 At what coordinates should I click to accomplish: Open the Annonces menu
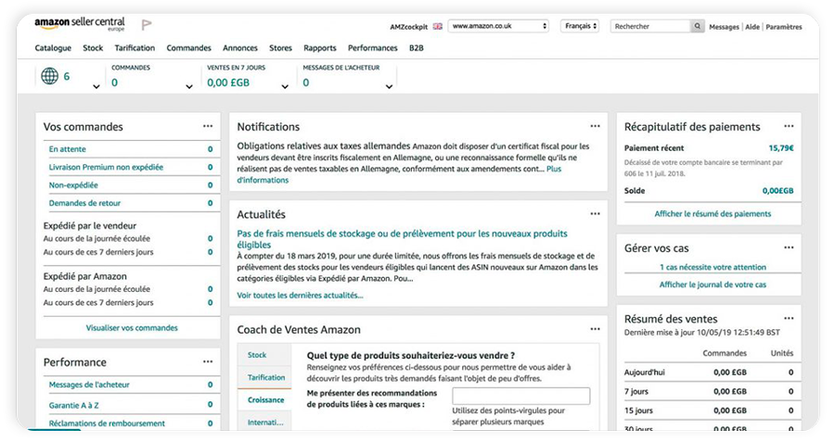tap(240, 48)
